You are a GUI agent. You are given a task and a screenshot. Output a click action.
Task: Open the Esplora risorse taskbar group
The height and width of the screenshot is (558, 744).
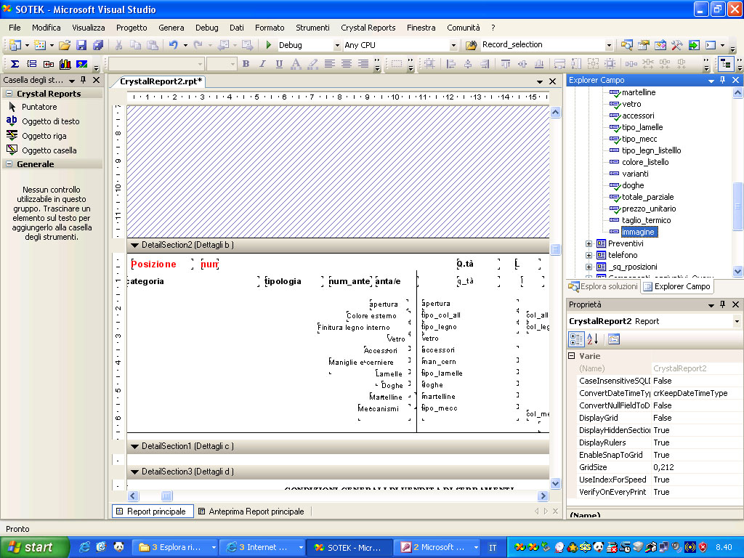pos(174,548)
